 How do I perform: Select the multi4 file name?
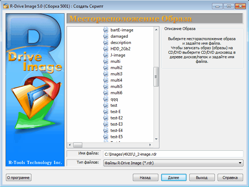coord(116,80)
